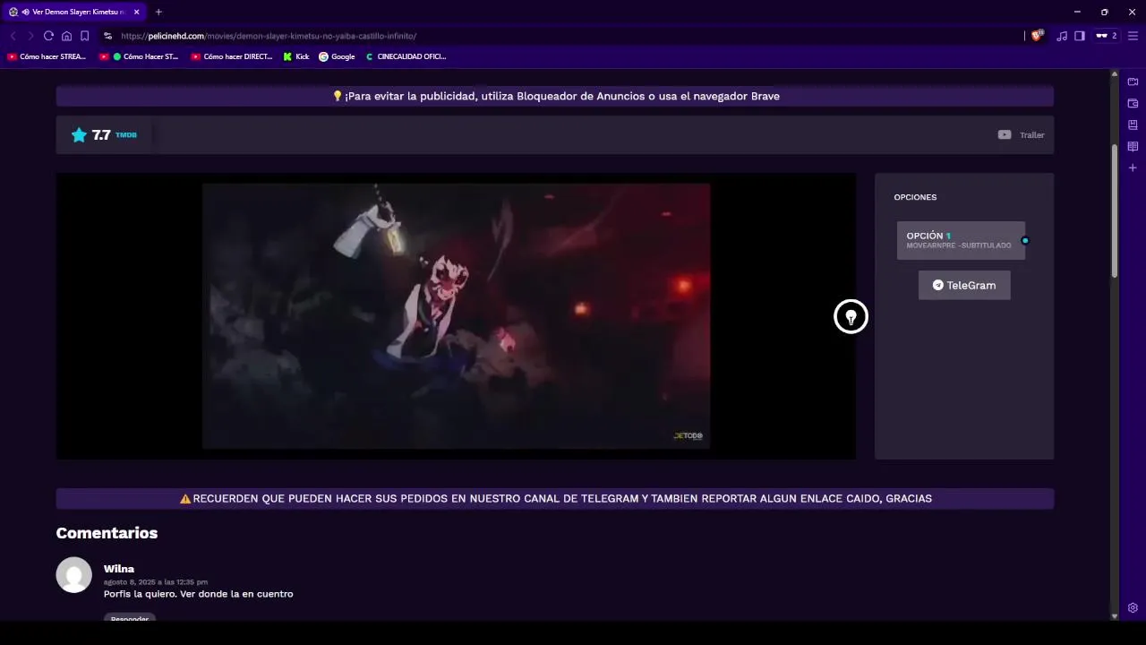1146x645 pixels.
Task: Click scrollbar down arrow at bottom
Action: 1115,616
